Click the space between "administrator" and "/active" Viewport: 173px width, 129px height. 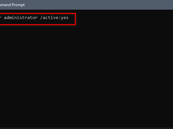click(x=39, y=18)
